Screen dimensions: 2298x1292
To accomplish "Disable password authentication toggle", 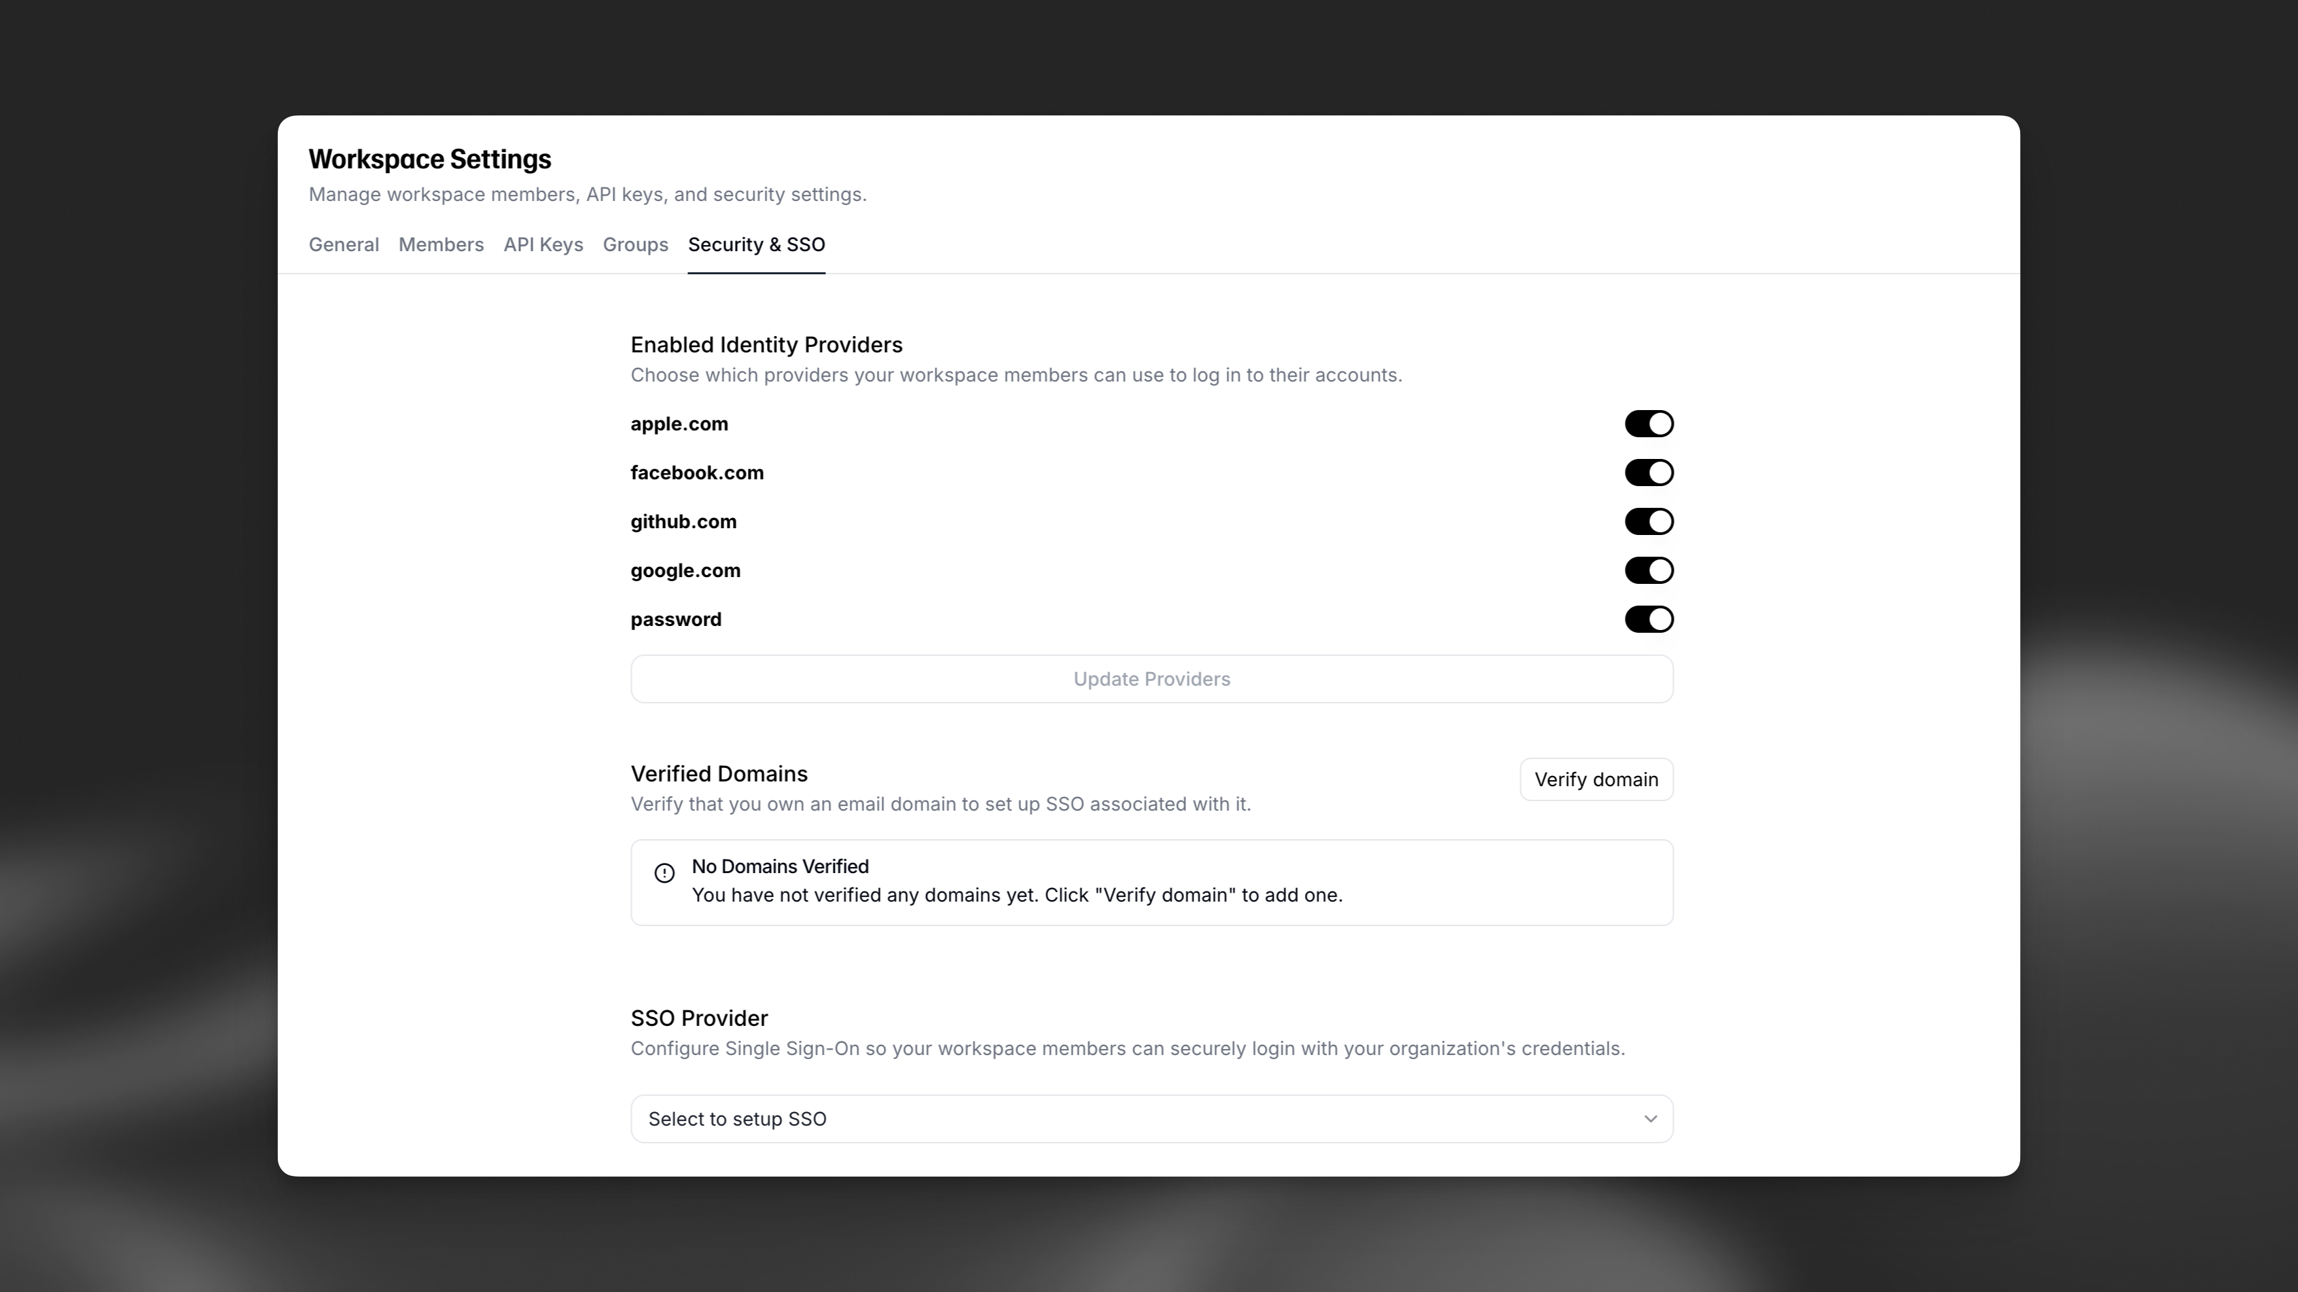I will 1648,619.
